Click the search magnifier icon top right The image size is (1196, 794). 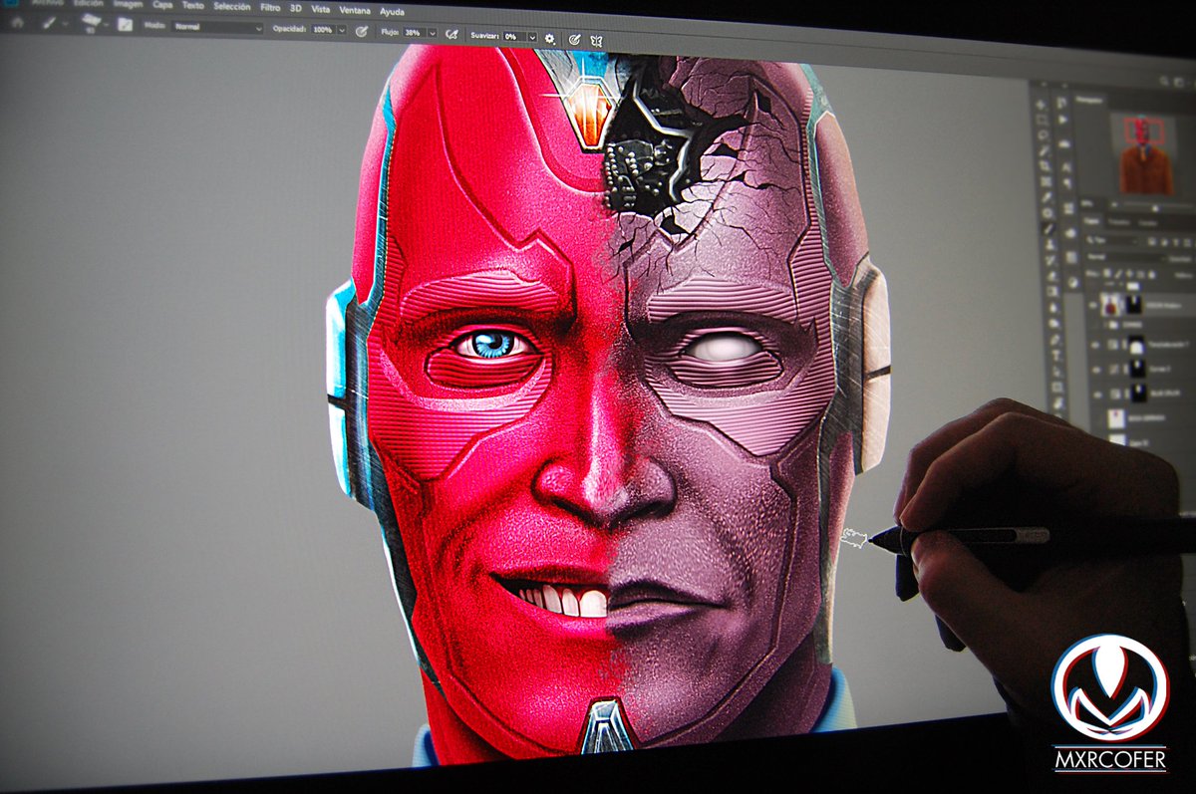pyautogui.click(x=1163, y=80)
